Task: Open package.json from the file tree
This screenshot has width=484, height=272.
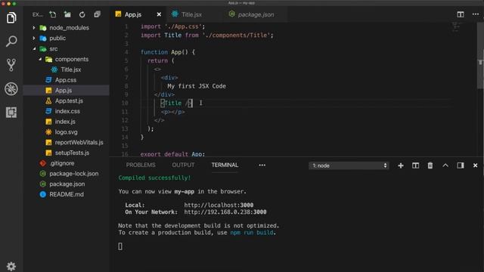Action: click(66, 184)
